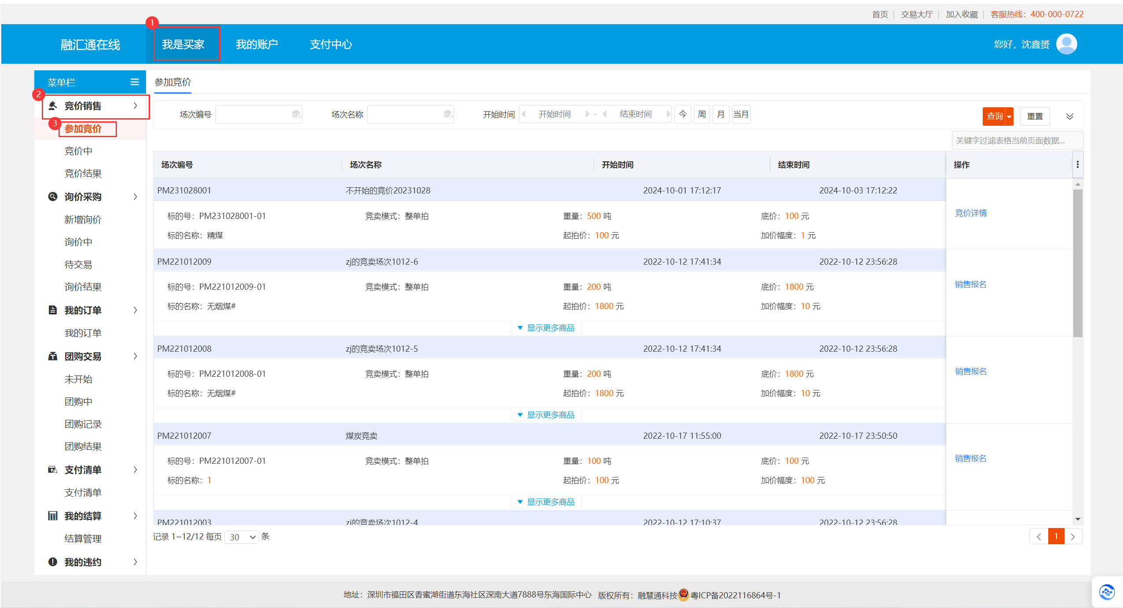Focus the 场次编号 input field

(259, 114)
